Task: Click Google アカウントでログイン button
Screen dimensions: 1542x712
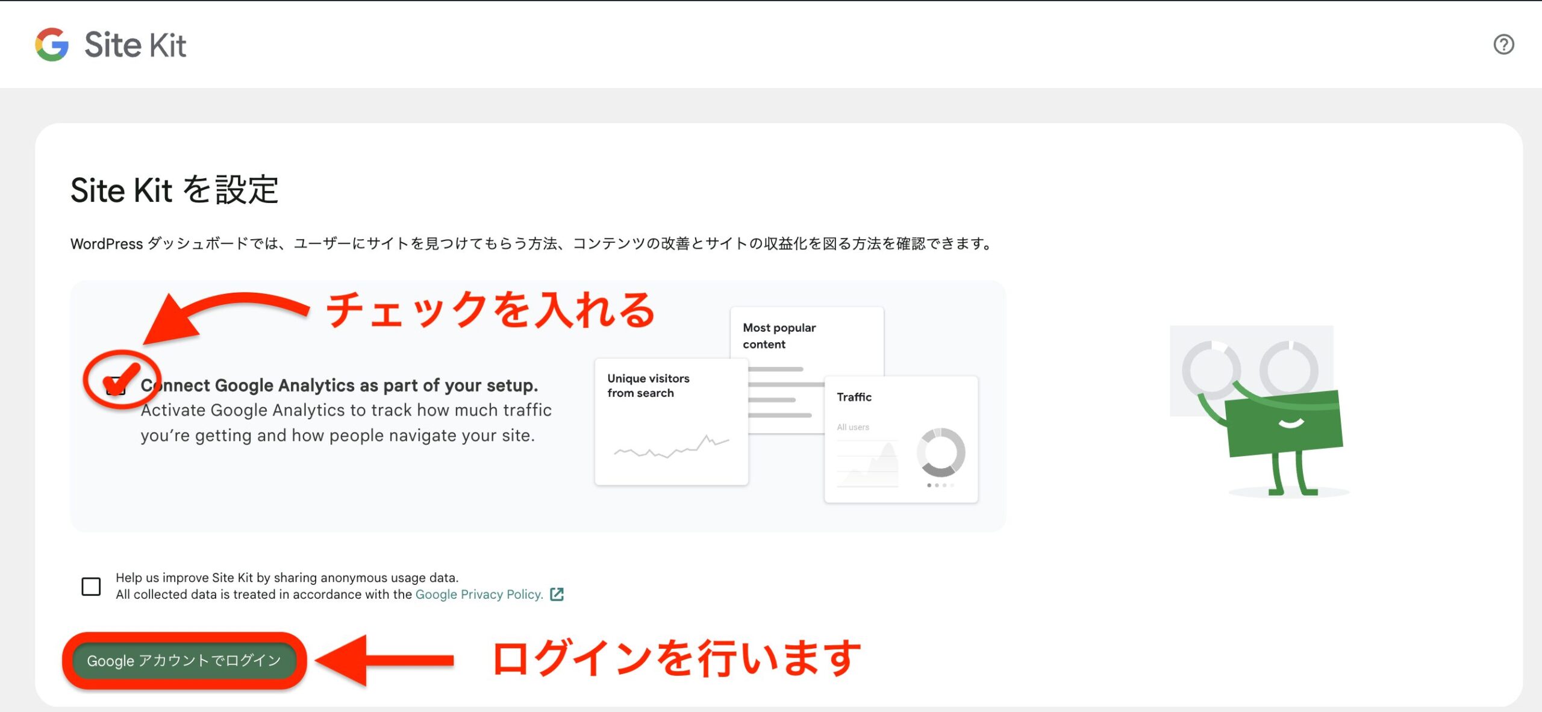Action: click(x=184, y=661)
